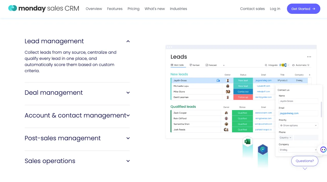
Task: Open the Leads board three-dot menu
Action: click(309, 57)
